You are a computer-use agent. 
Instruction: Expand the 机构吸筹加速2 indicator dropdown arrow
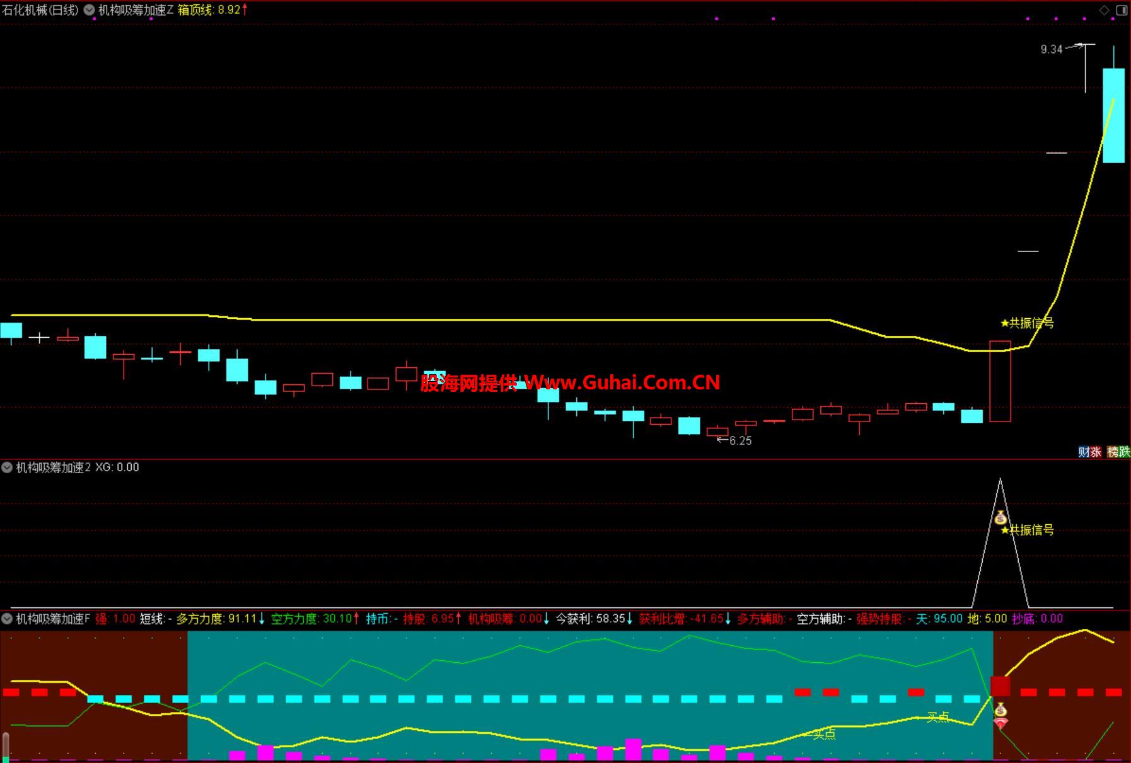pos(7,468)
